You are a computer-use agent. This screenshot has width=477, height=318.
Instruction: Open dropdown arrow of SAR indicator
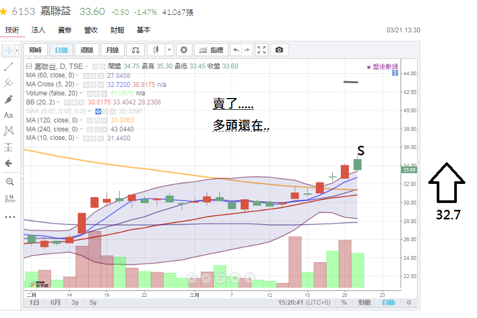(90, 111)
